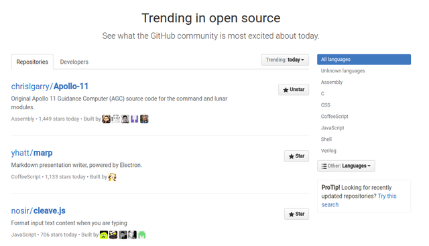
Task: Click first contributor avatar for Apollo-11
Action: pyautogui.click(x=106, y=119)
